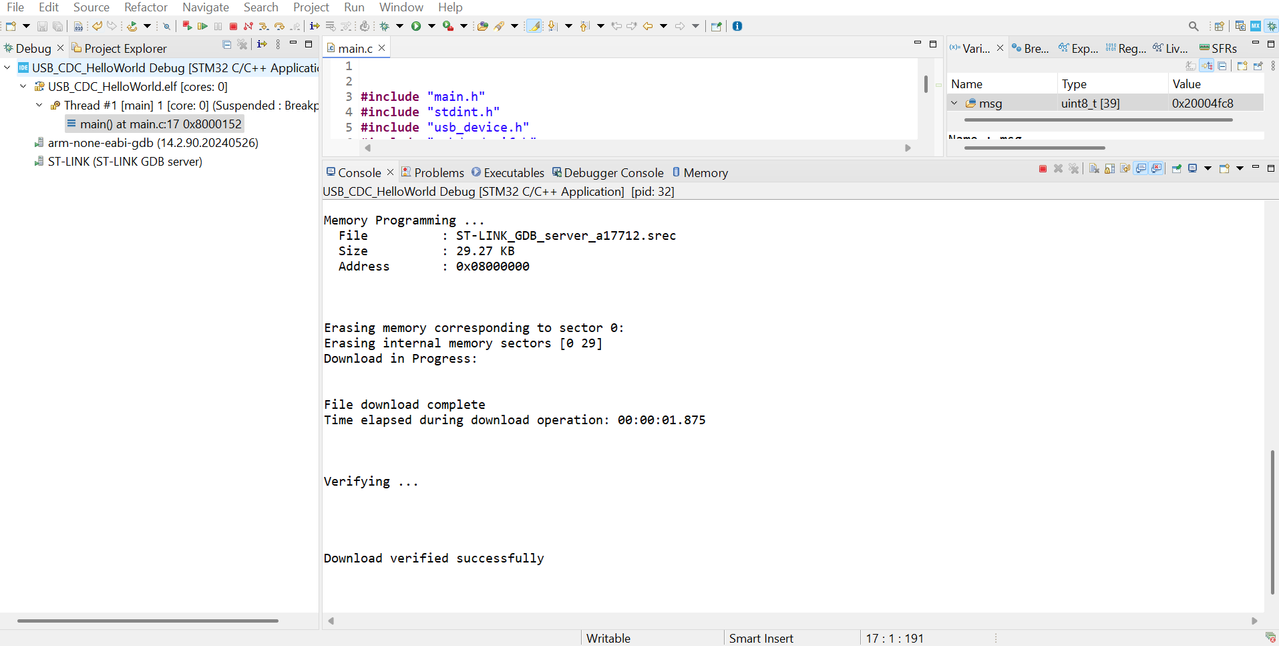
Task: Click the Step Over icon
Action: coord(279,27)
